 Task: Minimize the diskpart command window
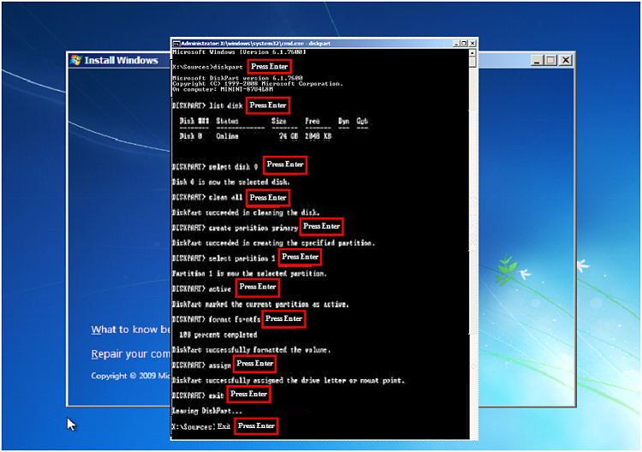click(457, 44)
